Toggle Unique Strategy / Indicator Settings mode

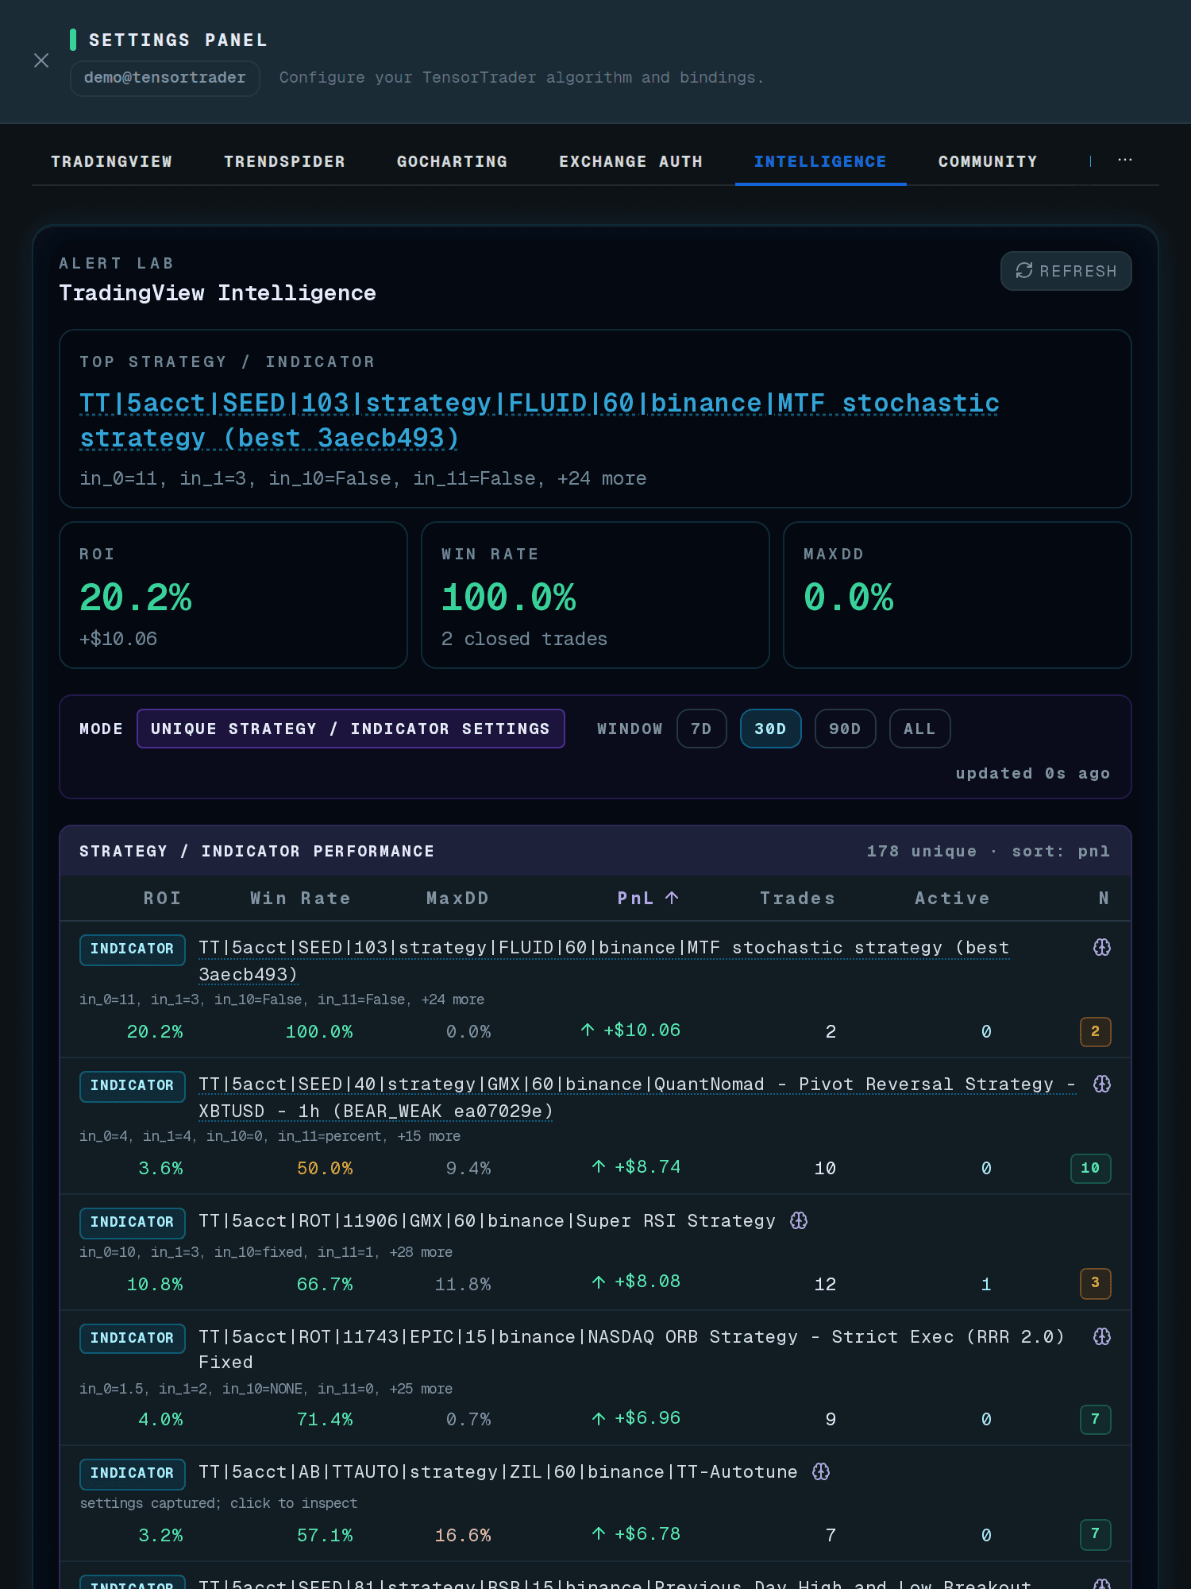click(x=350, y=729)
